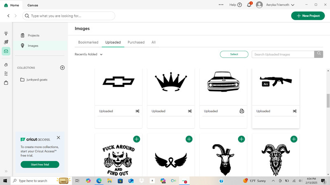330x185 pixels.
Task: Click the print icon under the truck image
Action: [x=242, y=111]
